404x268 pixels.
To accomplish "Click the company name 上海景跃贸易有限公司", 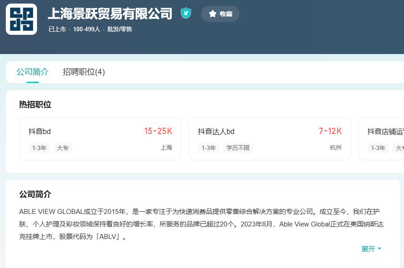I will [110, 14].
